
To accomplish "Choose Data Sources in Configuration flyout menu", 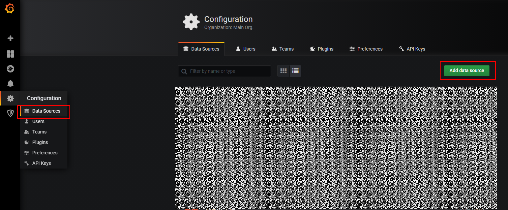I will click(46, 111).
